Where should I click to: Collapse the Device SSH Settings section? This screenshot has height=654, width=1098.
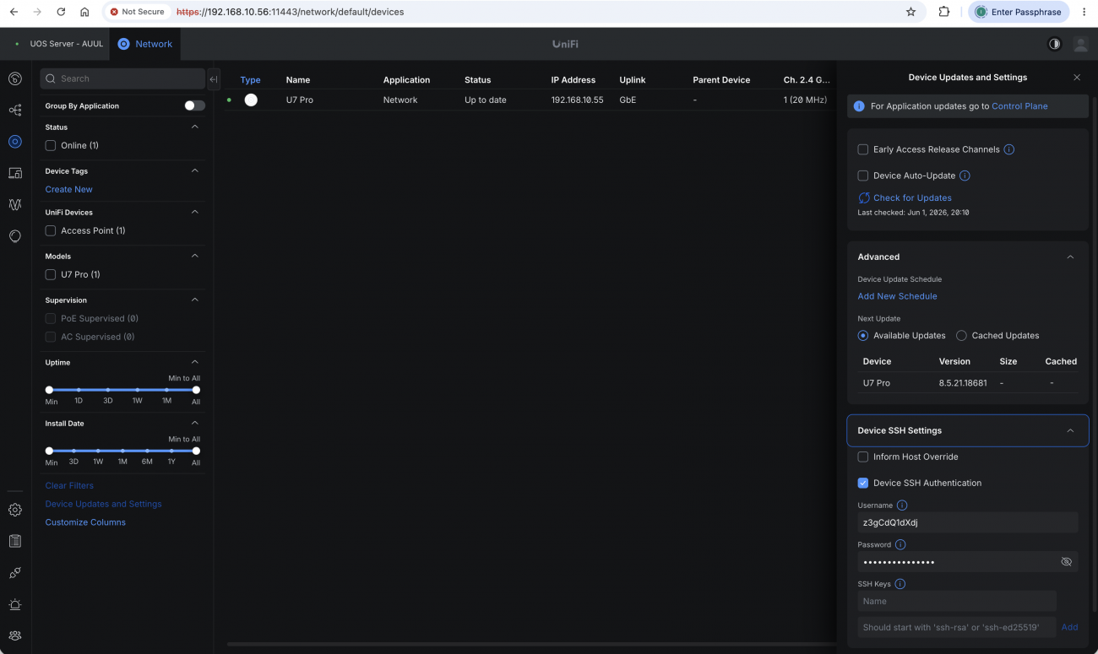(1070, 430)
